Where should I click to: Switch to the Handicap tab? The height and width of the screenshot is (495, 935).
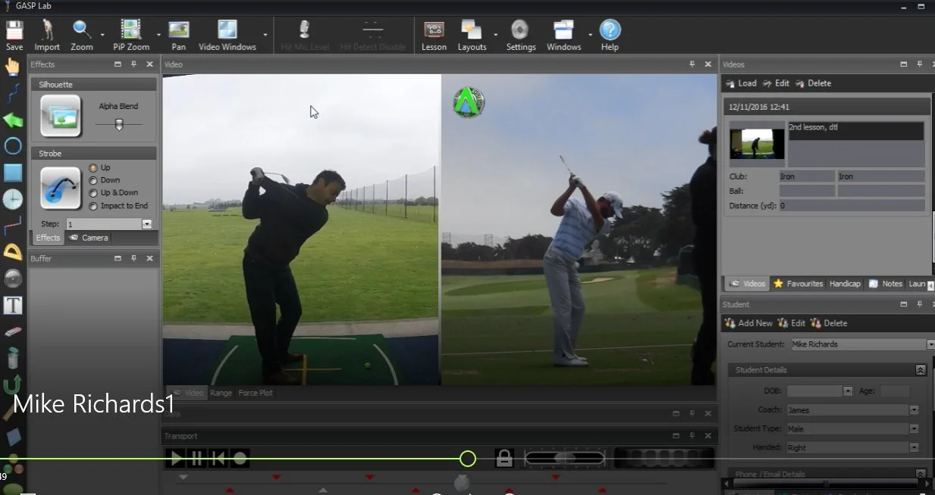tap(845, 284)
